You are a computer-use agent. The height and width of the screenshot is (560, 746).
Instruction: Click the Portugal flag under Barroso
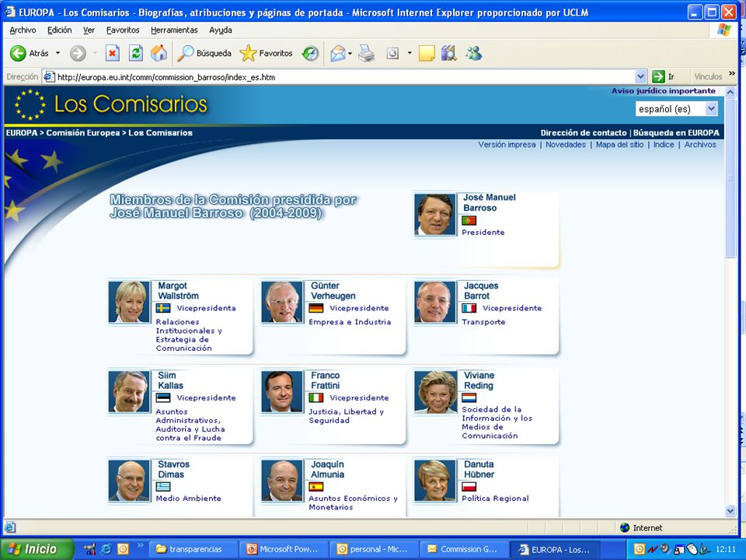tap(469, 220)
